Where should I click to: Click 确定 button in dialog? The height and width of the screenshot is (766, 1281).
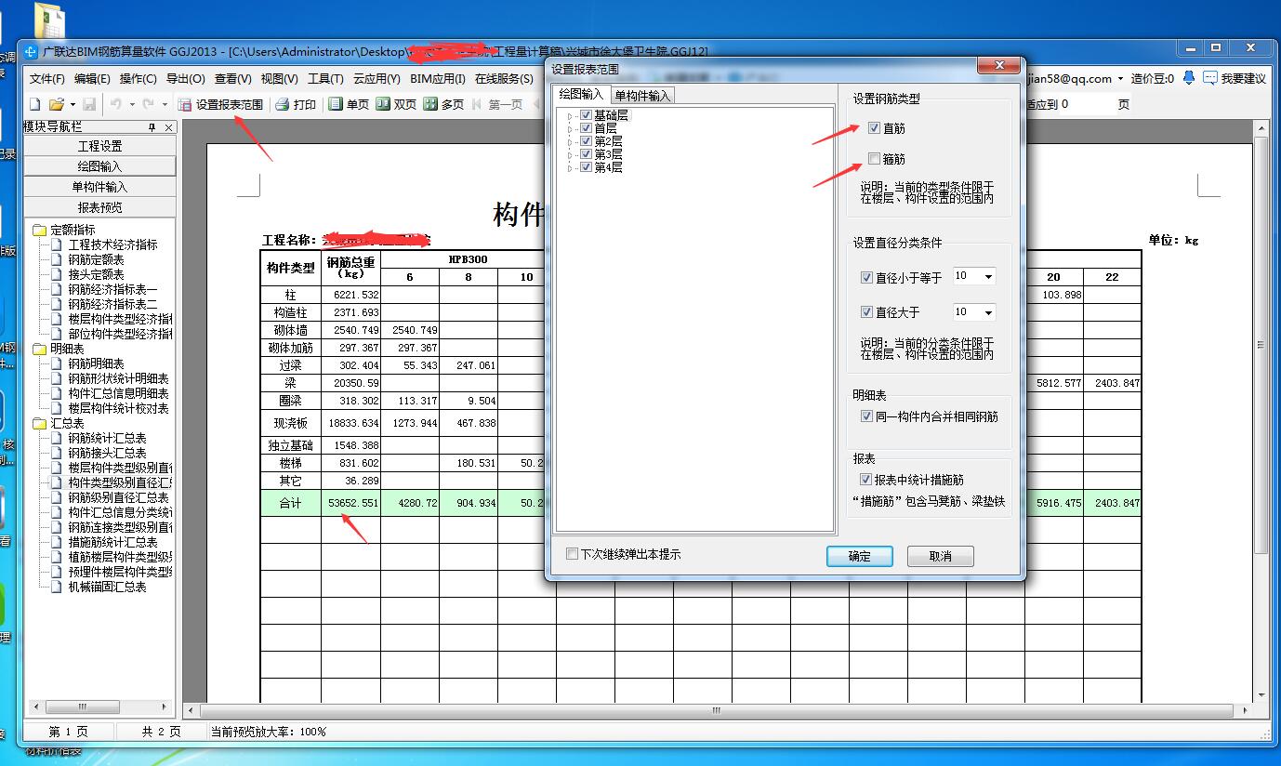[860, 556]
